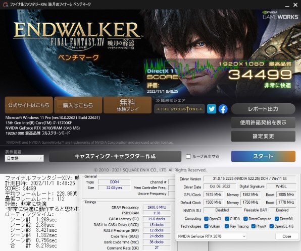Click the Driver Date value Oct 06, 2022
The height and width of the screenshot is (251, 301).
pyautogui.click(x=220, y=186)
